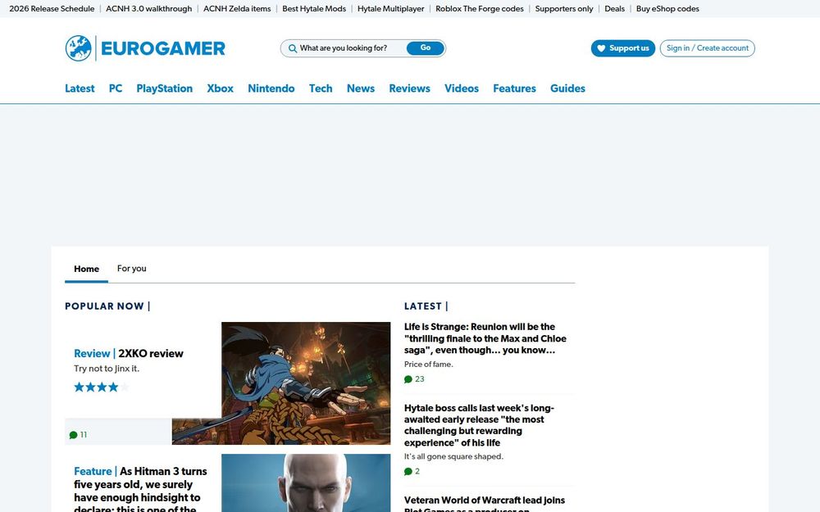The height and width of the screenshot is (512, 820).
Task: Click the Support us button
Action: [x=623, y=48]
